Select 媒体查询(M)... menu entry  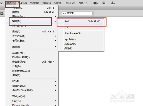tap(32, 25)
